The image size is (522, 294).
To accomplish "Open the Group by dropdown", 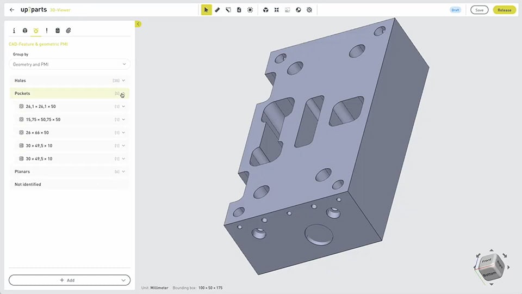I will click(69, 64).
